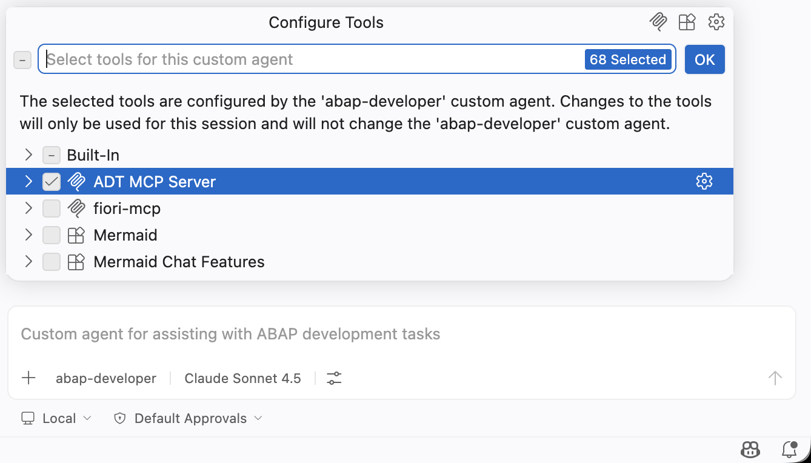The height and width of the screenshot is (463, 811).
Task: Click the MCP server icon in dialog header
Action: (658, 22)
